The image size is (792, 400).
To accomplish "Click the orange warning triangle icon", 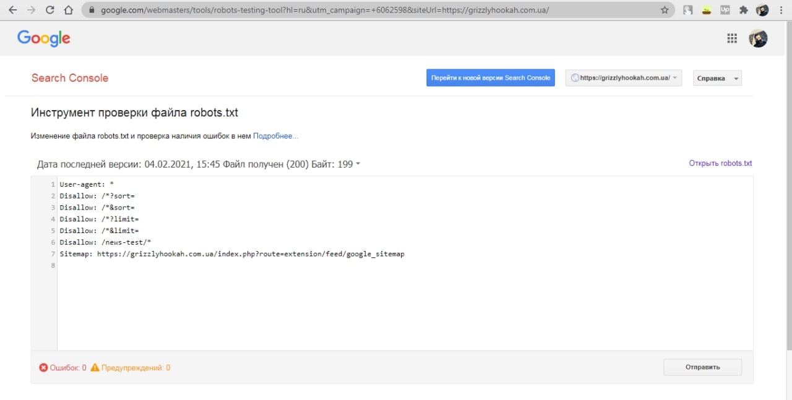I will tap(95, 367).
